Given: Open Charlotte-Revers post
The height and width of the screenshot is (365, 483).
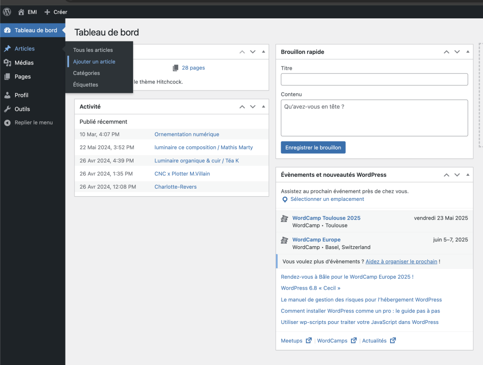Looking at the screenshot, I should click(x=175, y=187).
